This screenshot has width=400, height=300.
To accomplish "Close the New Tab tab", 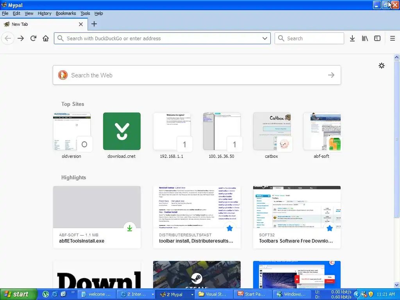I will point(81,24).
